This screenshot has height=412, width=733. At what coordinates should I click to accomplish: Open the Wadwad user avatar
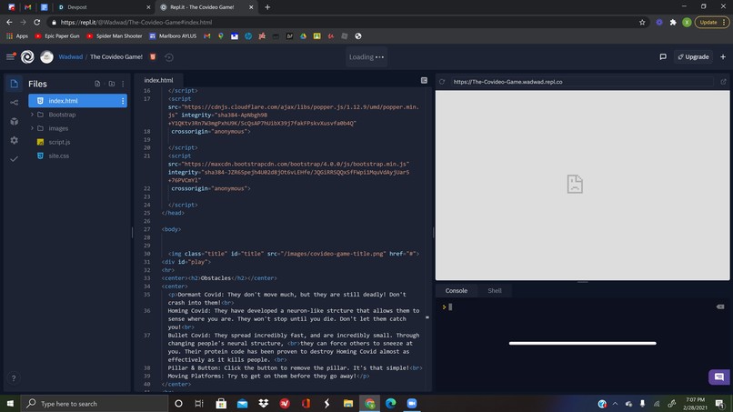point(46,56)
